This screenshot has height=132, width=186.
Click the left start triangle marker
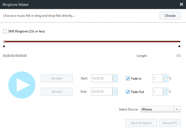4,46
